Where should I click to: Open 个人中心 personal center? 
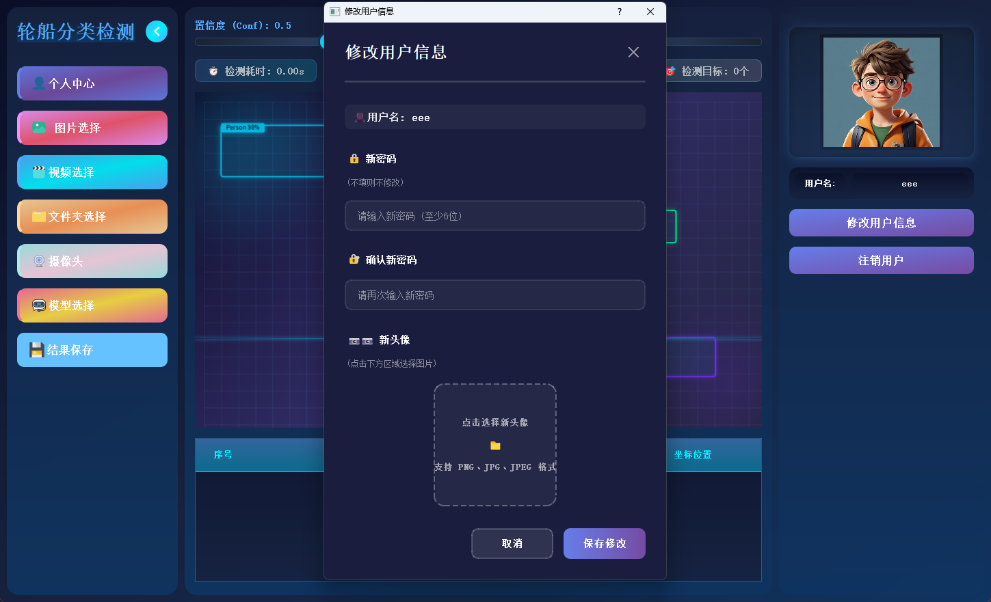92,83
